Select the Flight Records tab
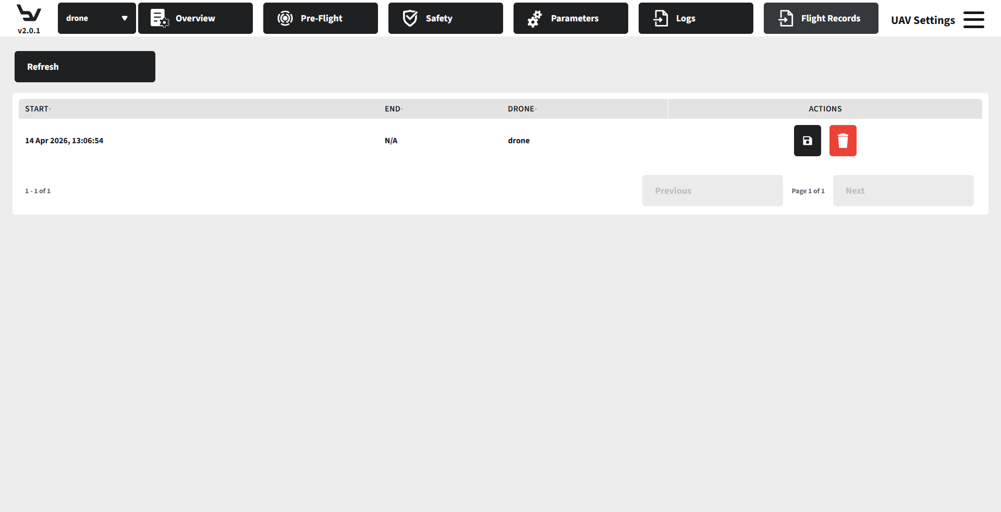1001x512 pixels. 821,18
